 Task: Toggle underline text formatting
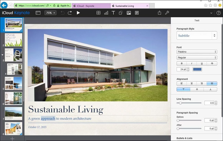[x=202, y=63]
